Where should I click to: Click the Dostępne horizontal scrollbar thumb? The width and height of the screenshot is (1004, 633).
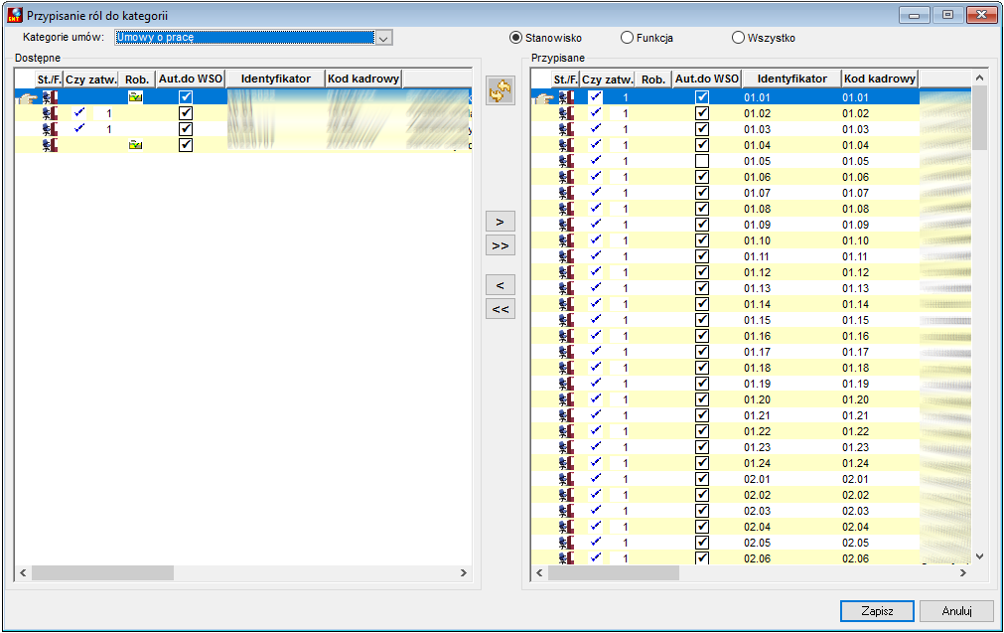(102, 572)
